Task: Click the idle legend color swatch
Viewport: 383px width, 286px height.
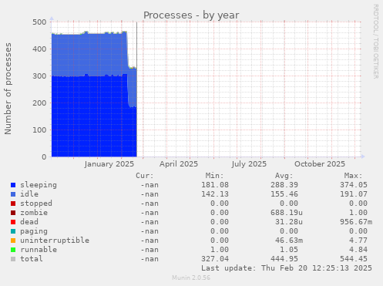Action: point(13,194)
